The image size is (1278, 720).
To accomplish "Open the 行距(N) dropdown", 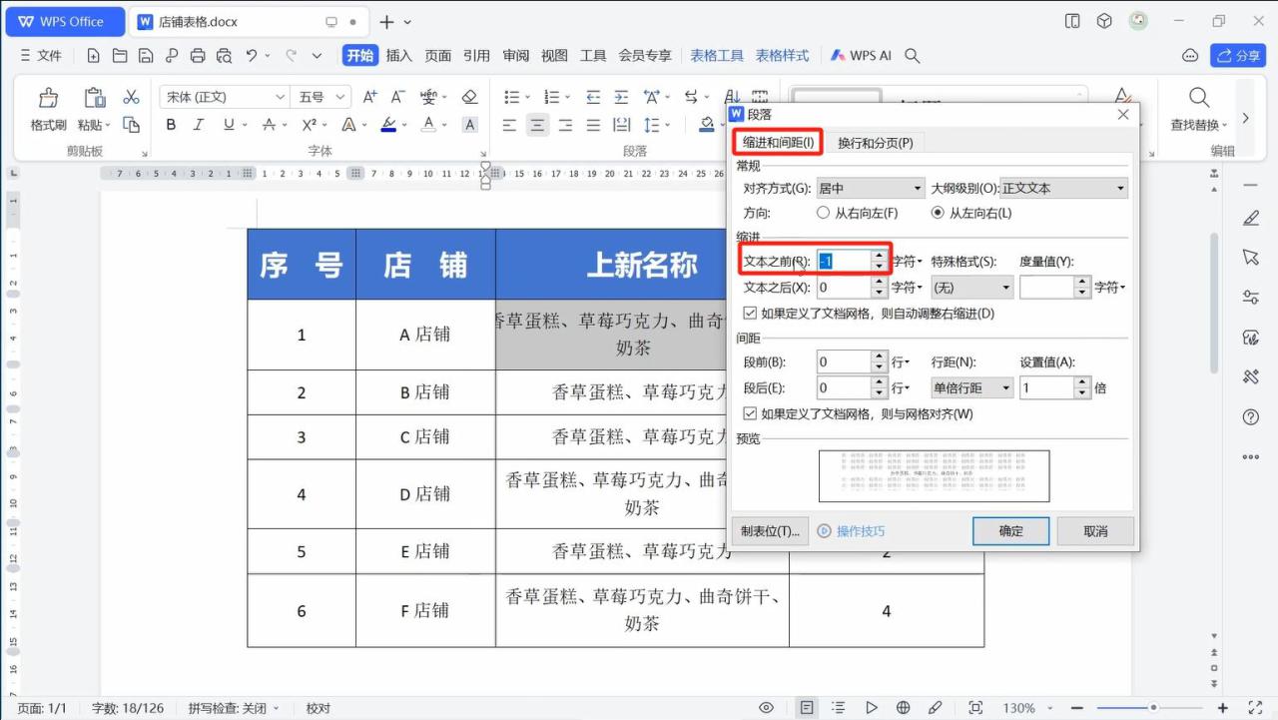I will [972, 387].
